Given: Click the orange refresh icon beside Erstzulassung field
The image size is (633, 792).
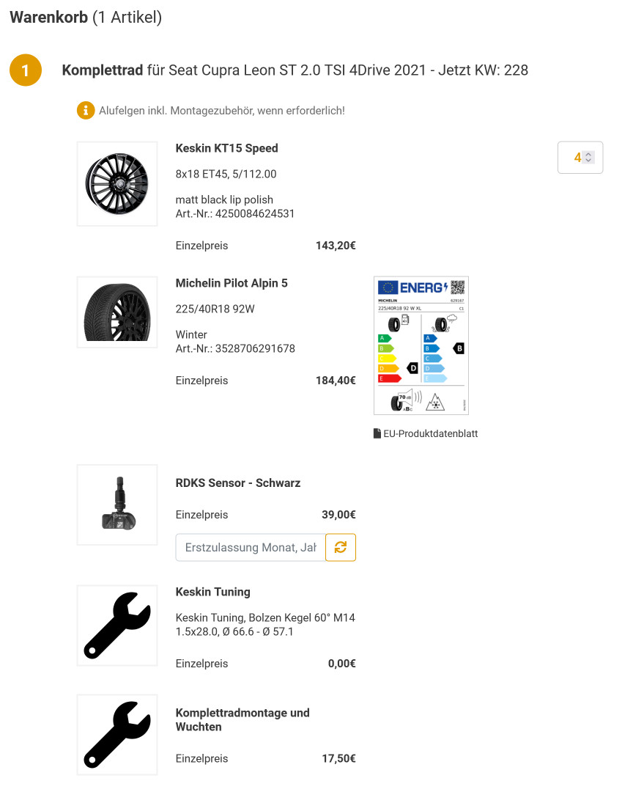Looking at the screenshot, I should (x=341, y=547).
